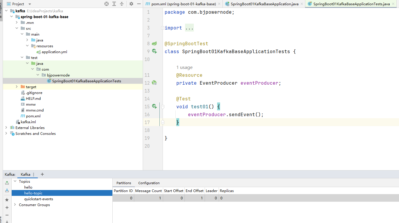Close the SpringBoot01KafkaBaseApplication.java tab
The image size is (399, 223).
click(302, 4)
